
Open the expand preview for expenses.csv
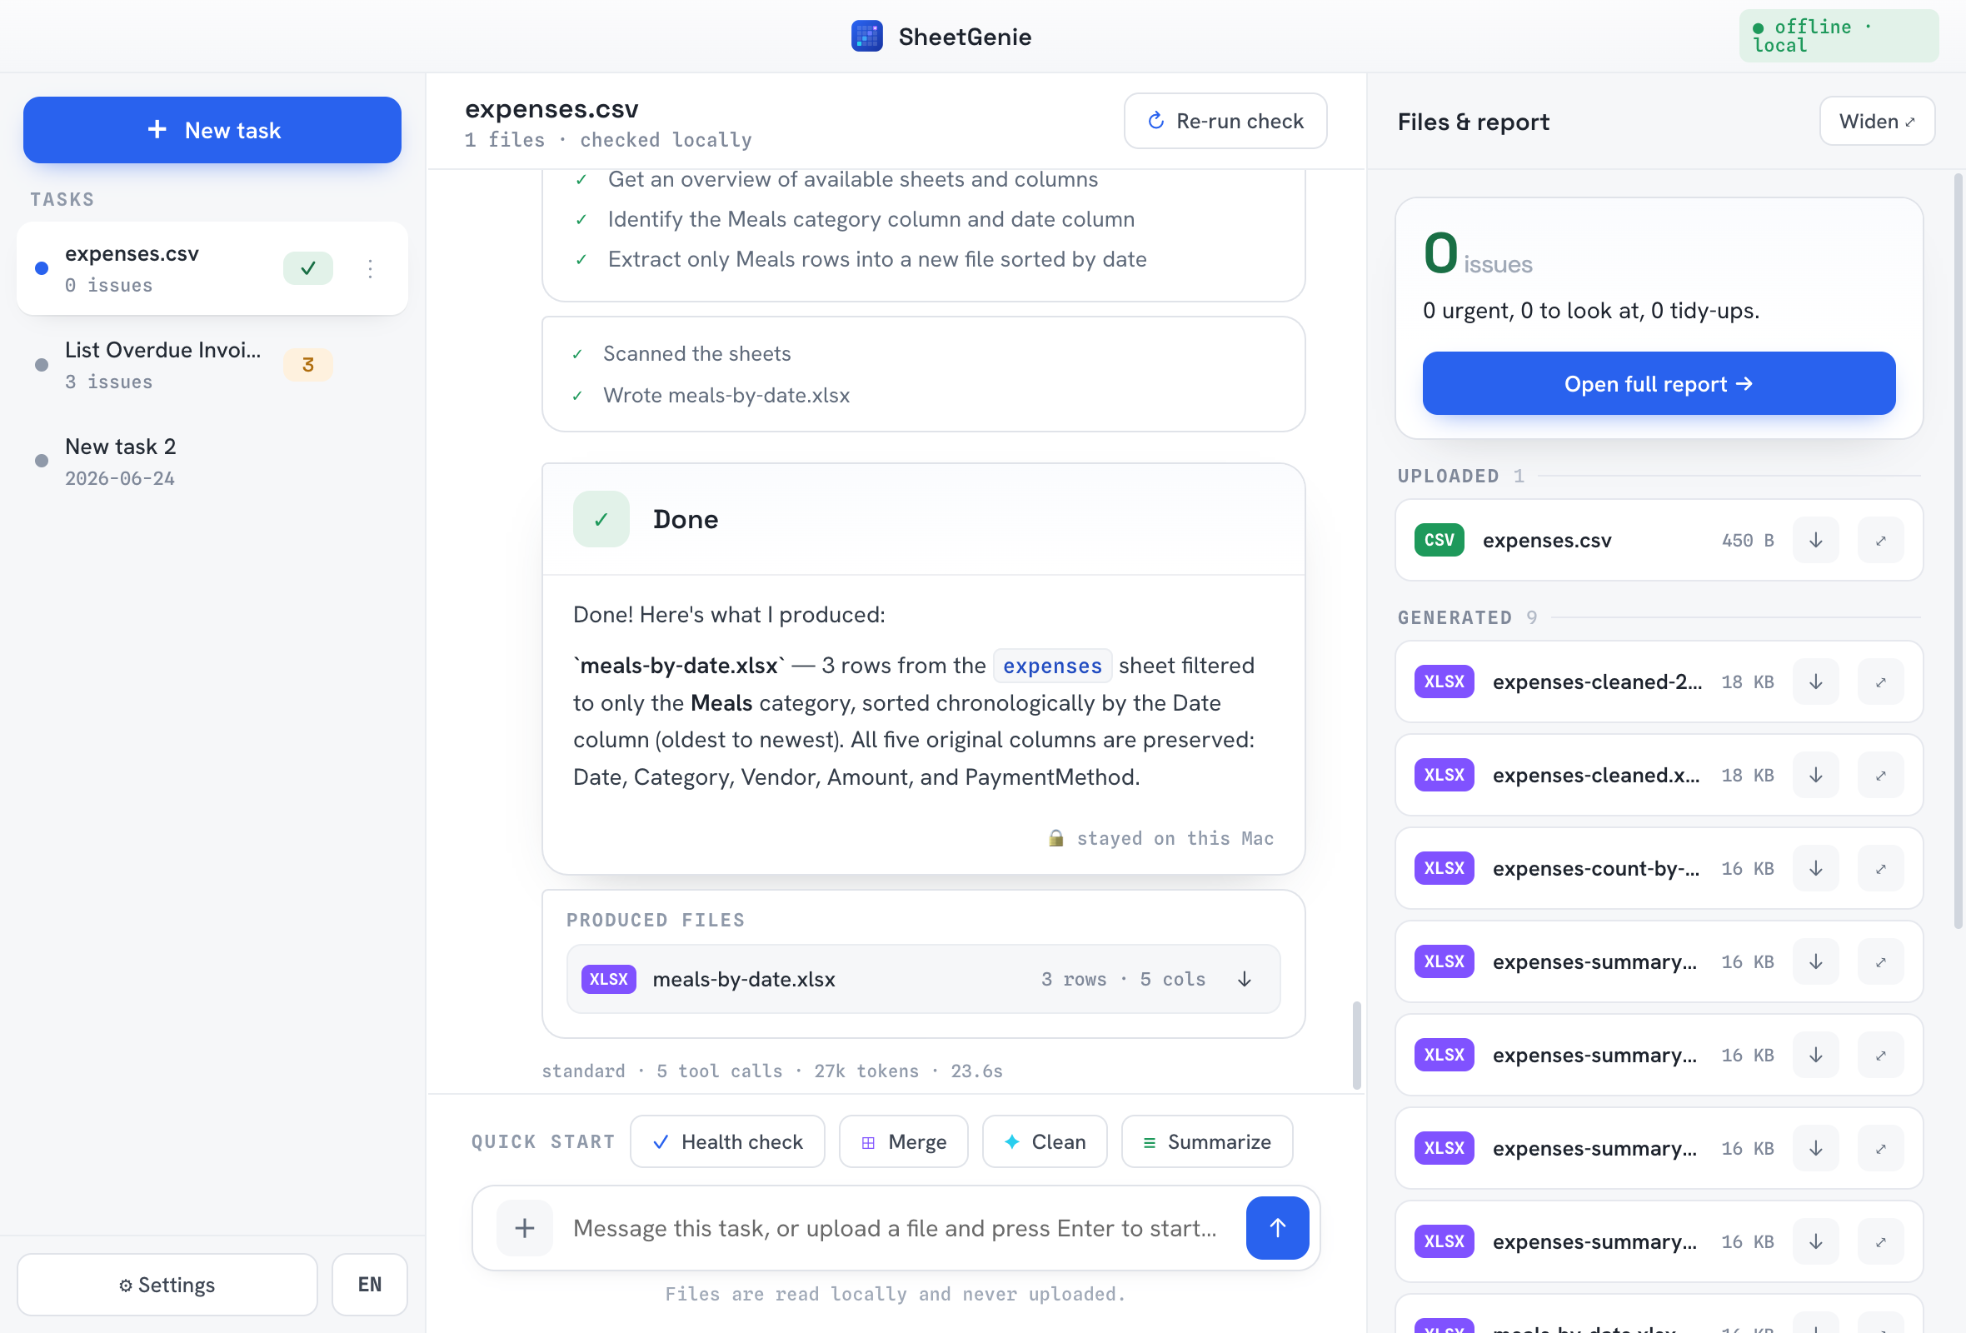coord(1880,540)
